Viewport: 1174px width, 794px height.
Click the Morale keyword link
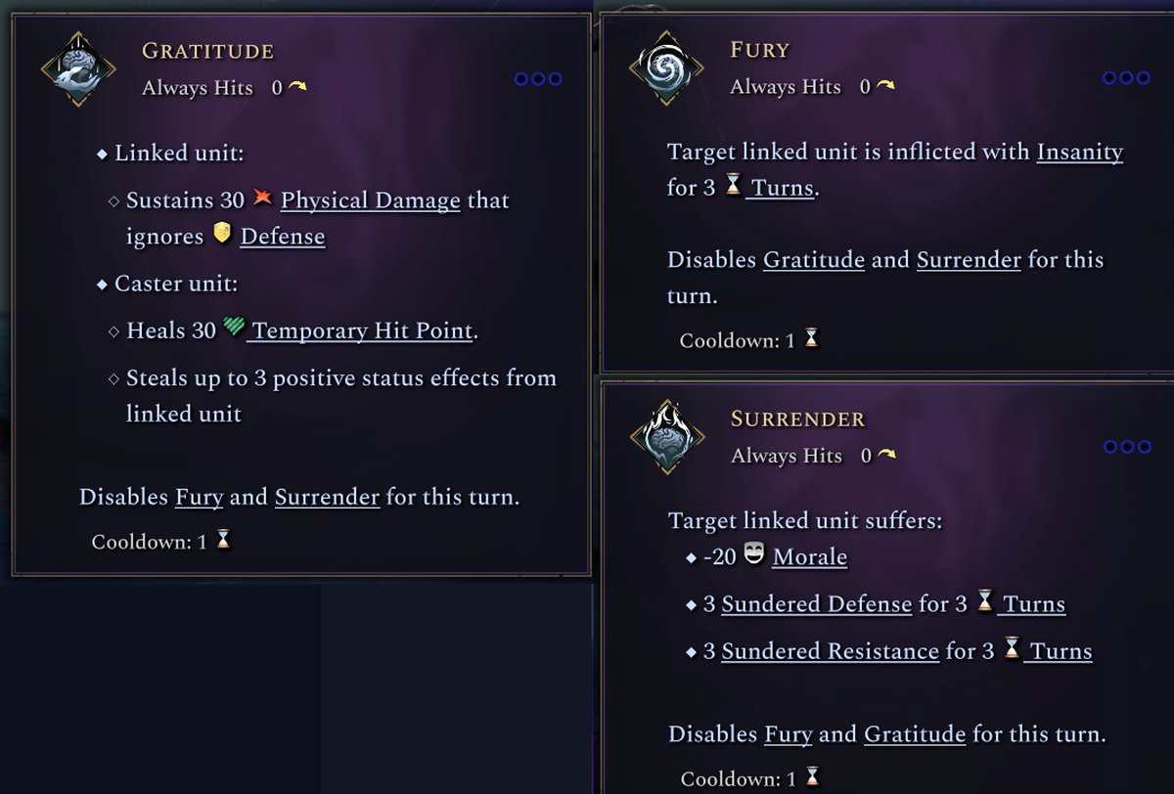[x=809, y=557]
